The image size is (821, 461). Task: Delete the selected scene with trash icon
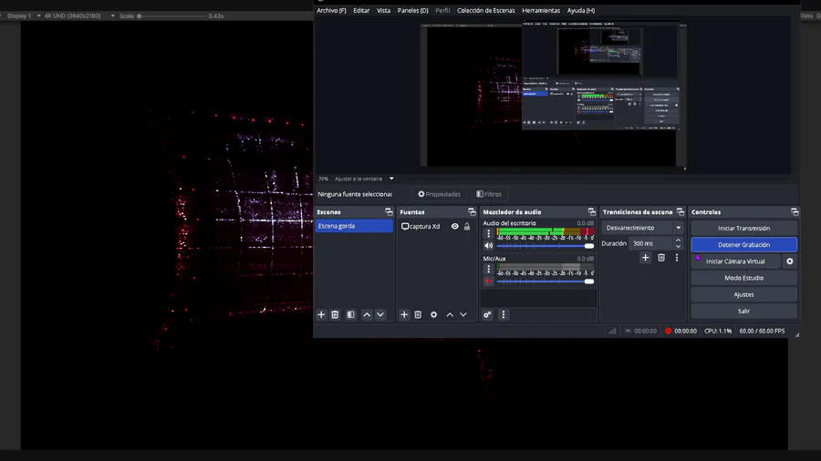(335, 314)
